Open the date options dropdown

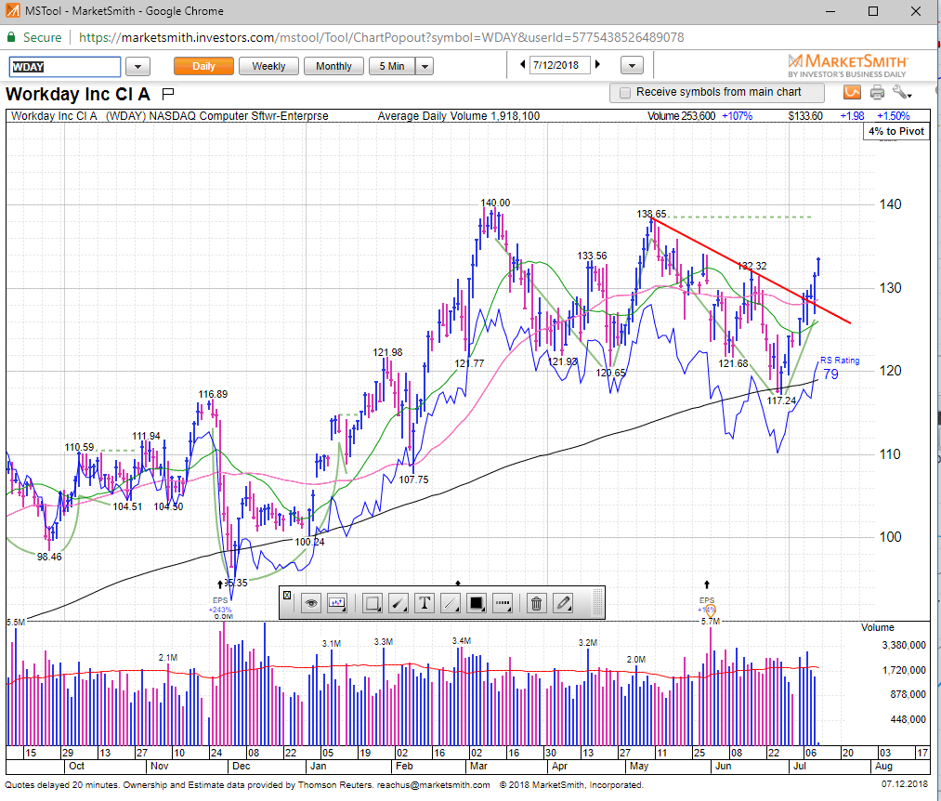click(x=632, y=65)
